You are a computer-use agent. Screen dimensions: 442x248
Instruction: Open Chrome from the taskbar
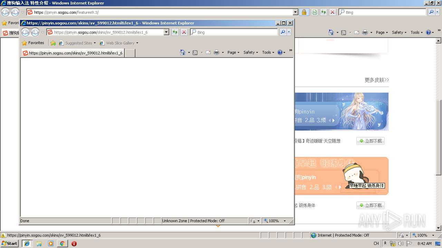click(x=63, y=243)
